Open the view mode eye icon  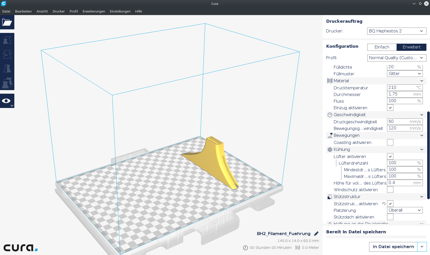tap(7, 101)
